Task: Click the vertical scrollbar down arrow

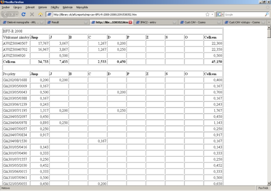Action: (269, 183)
